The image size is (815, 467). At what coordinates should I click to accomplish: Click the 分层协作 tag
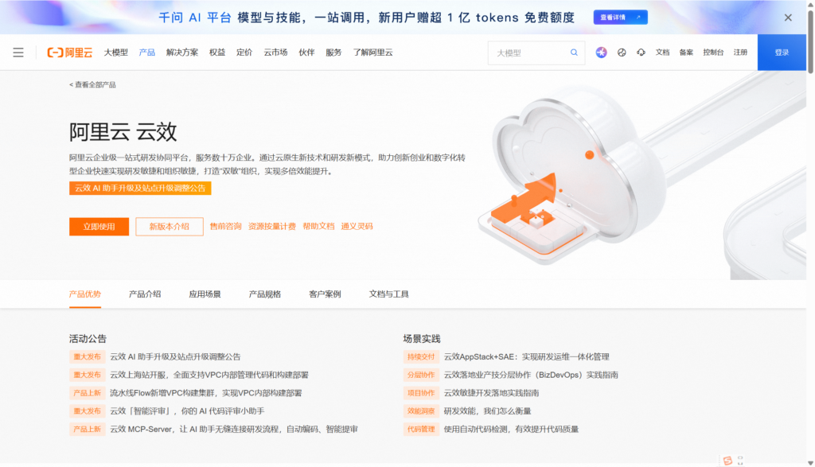[x=421, y=375]
